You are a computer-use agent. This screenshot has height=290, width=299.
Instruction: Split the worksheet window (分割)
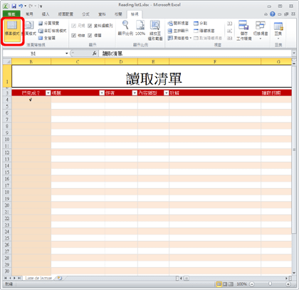click(201, 23)
